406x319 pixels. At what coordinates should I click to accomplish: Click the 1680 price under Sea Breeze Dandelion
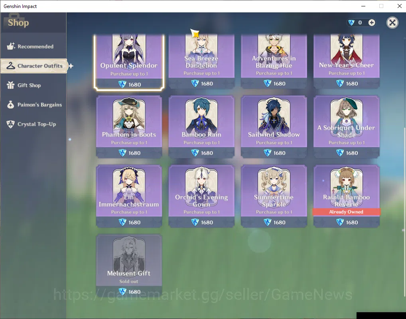(207, 84)
